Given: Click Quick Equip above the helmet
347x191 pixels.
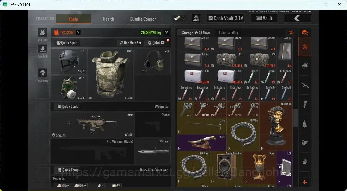Looking at the screenshot, I should point(67,43).
